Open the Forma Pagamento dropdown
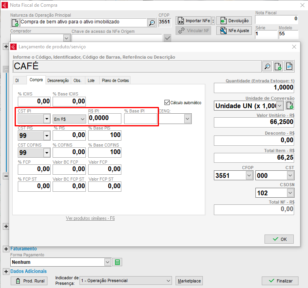The image size is (308, 288). [108, 262]
